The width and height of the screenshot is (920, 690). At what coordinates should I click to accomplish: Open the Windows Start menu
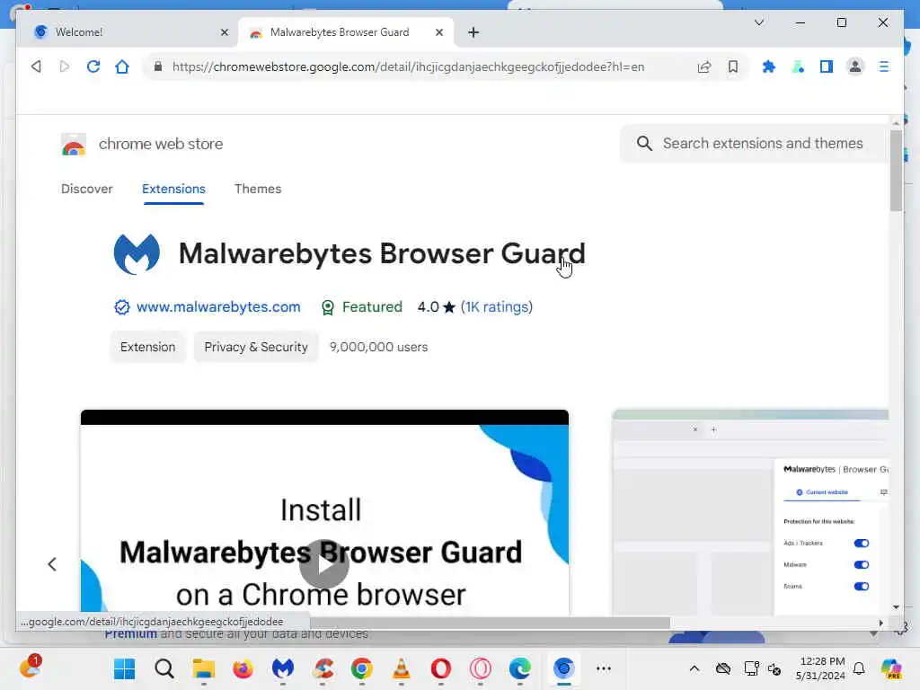point(124,668)
